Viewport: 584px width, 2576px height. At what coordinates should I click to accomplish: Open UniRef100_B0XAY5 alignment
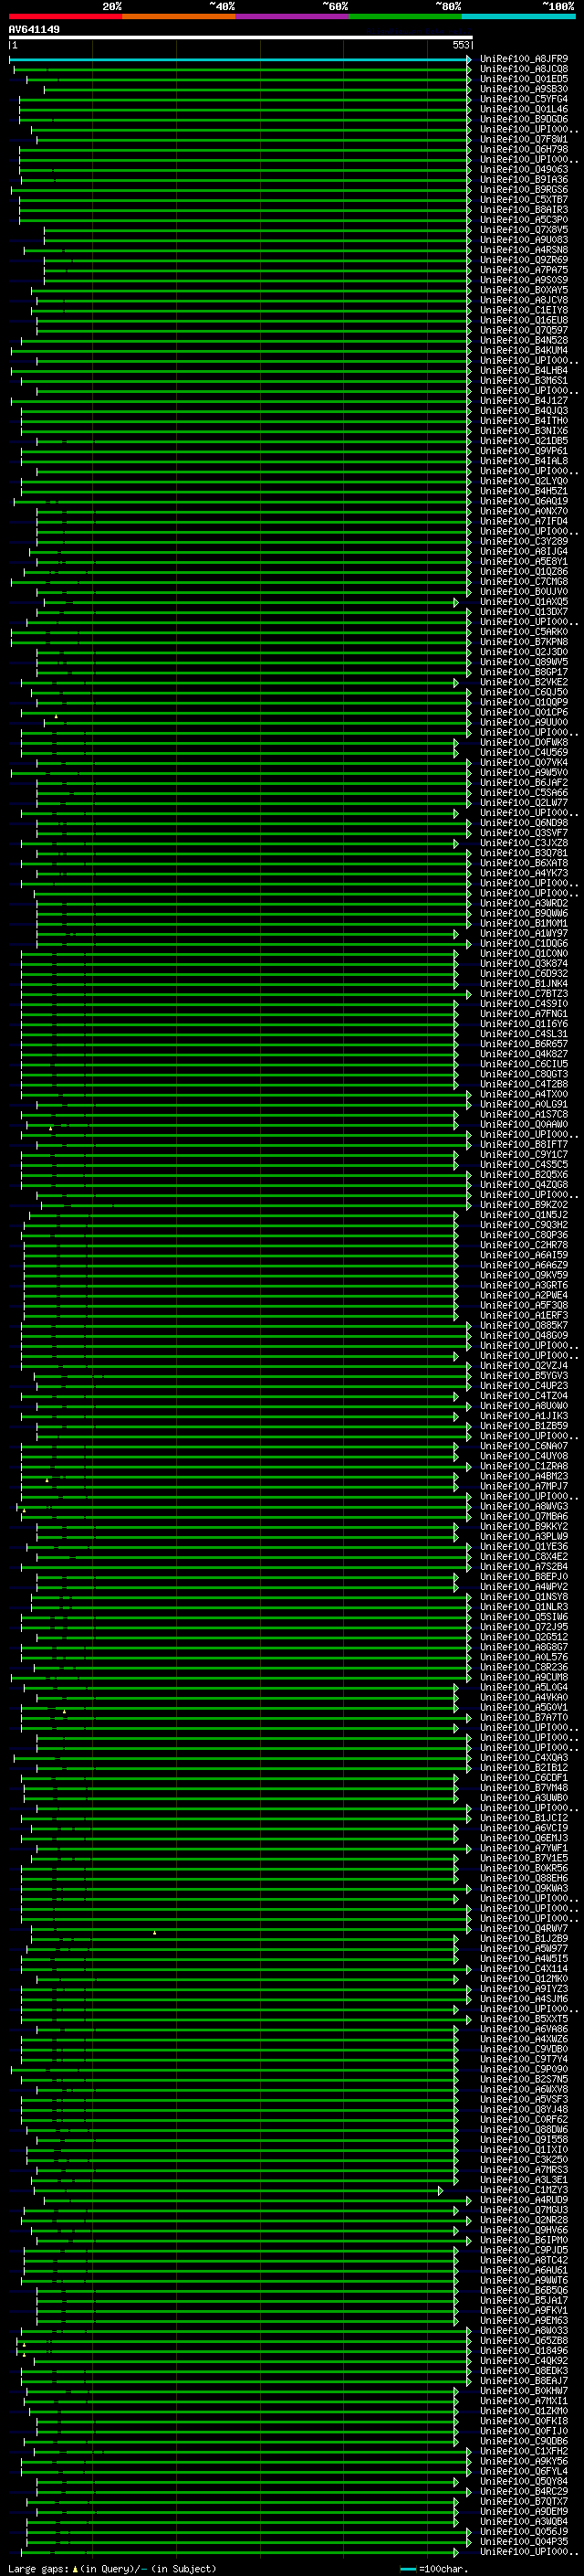(523, 290)
